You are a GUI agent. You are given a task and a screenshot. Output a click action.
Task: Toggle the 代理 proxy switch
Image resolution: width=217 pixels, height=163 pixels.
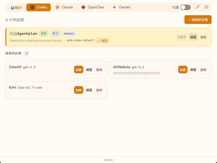click(186, 7)
